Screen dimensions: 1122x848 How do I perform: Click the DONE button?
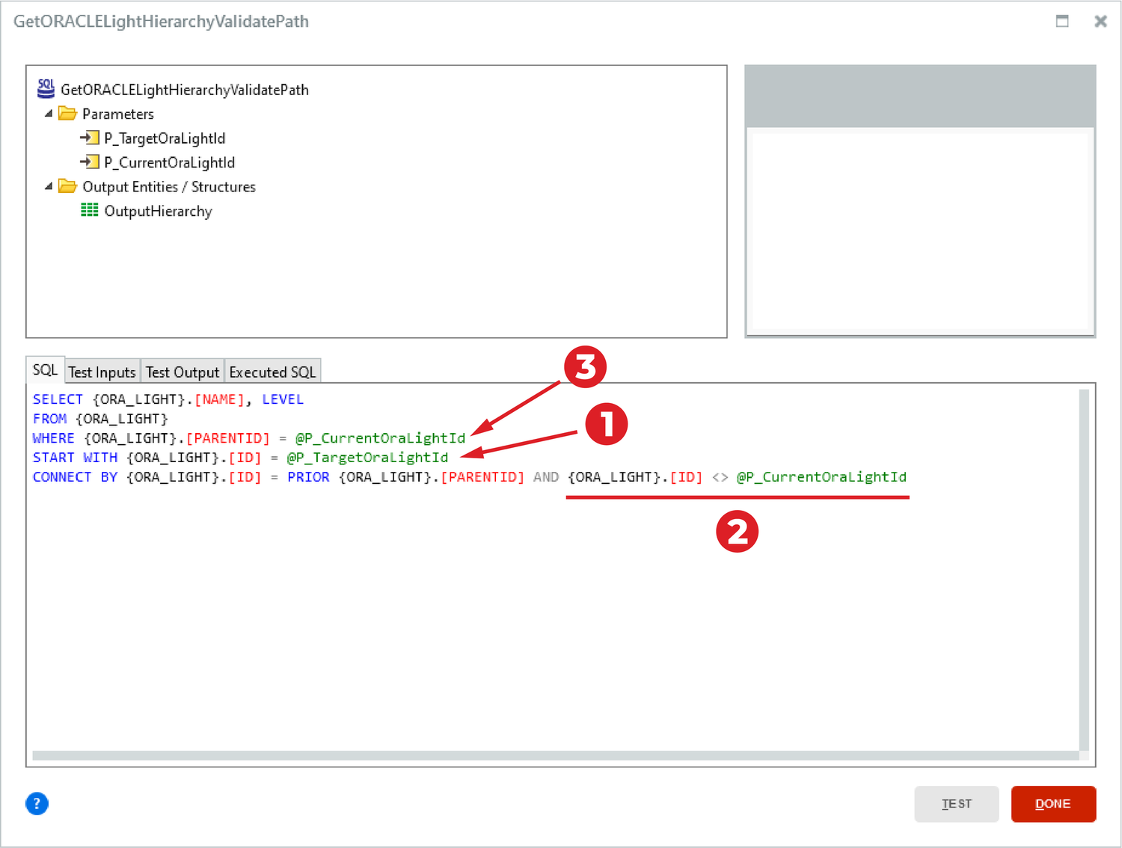click(x=1053, y=804)
